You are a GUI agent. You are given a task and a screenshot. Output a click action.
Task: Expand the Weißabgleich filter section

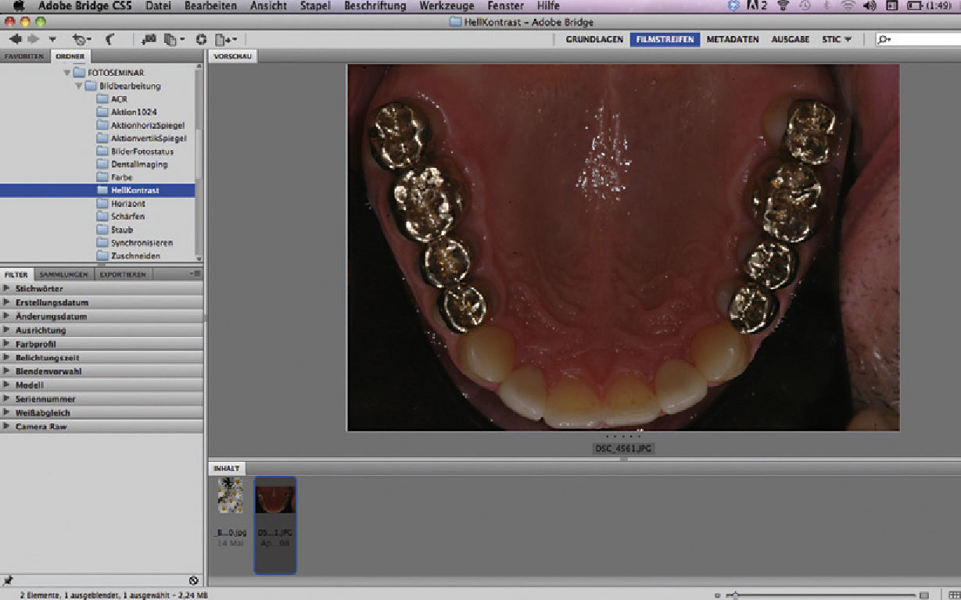coord(7,412)
